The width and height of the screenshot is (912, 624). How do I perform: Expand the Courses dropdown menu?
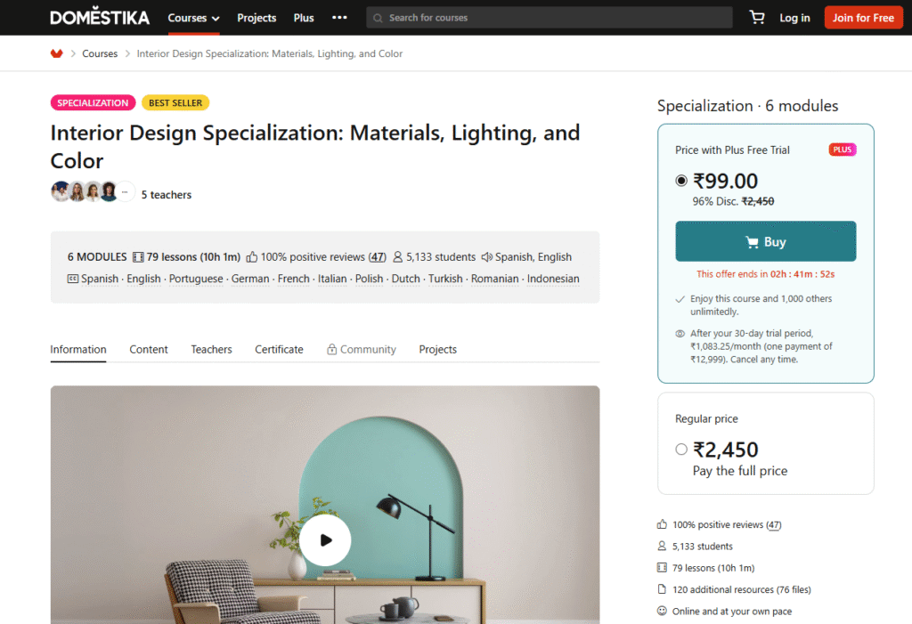click(193, 18)
